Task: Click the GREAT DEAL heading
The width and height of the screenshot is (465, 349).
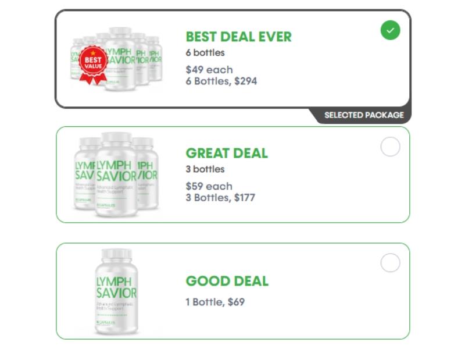Action: [227, 154]
